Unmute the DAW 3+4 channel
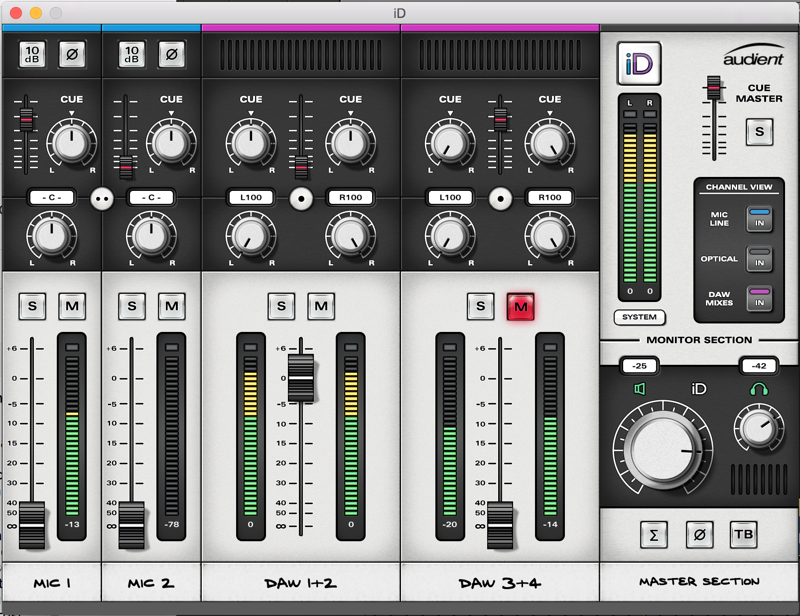 click(521, 306)
